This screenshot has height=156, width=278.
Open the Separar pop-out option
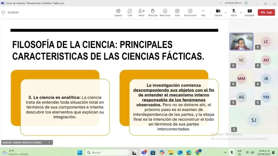118,13
